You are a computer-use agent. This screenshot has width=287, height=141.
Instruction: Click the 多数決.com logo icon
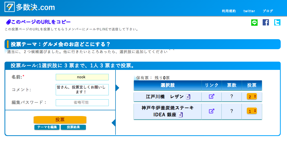point(10,7)
